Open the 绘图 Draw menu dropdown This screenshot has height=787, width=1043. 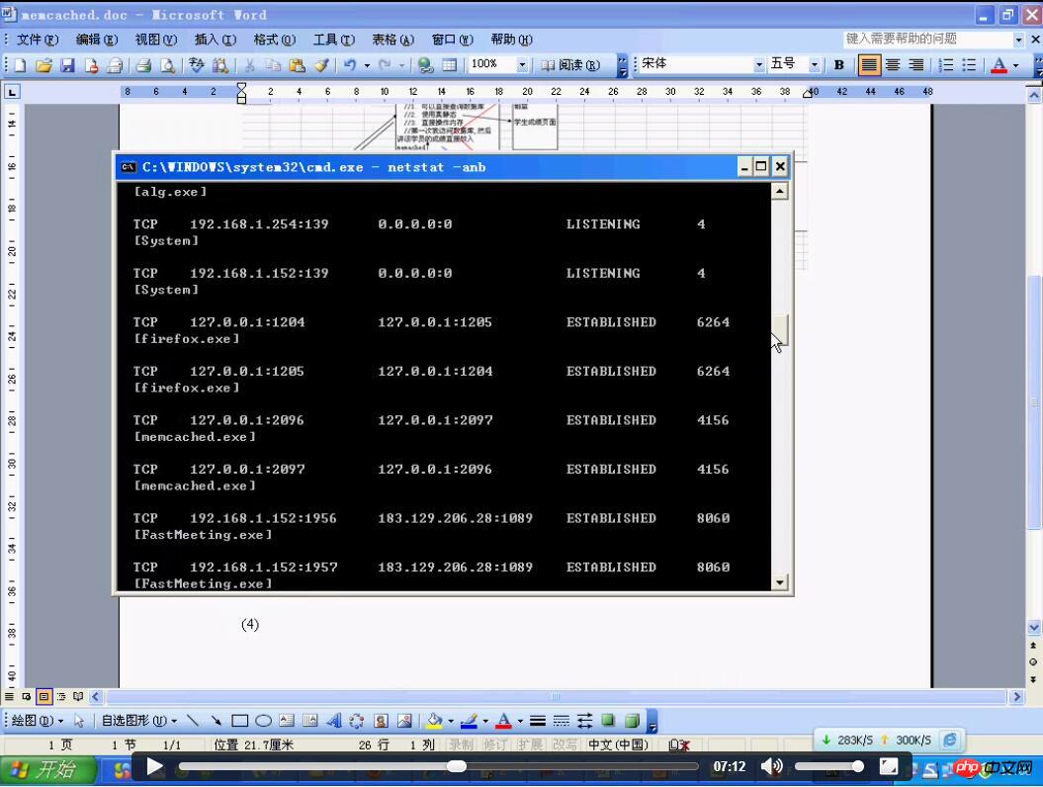tap(38, 721)
